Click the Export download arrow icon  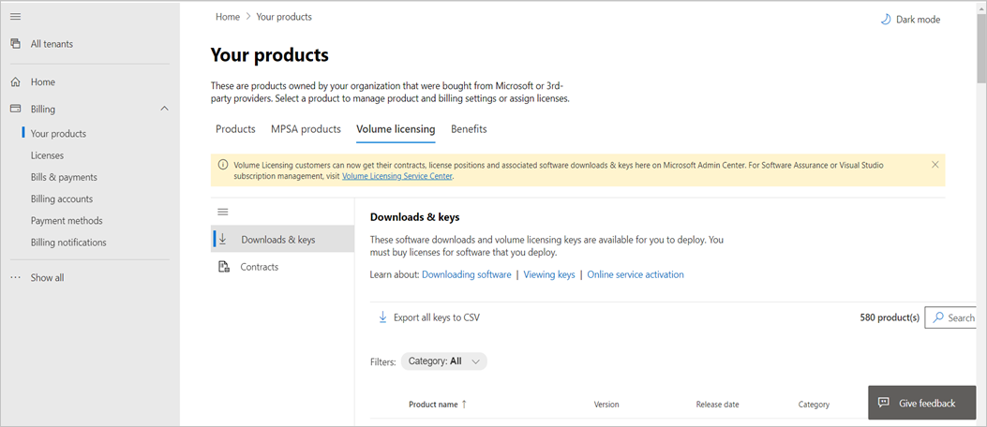pos(382,317)
